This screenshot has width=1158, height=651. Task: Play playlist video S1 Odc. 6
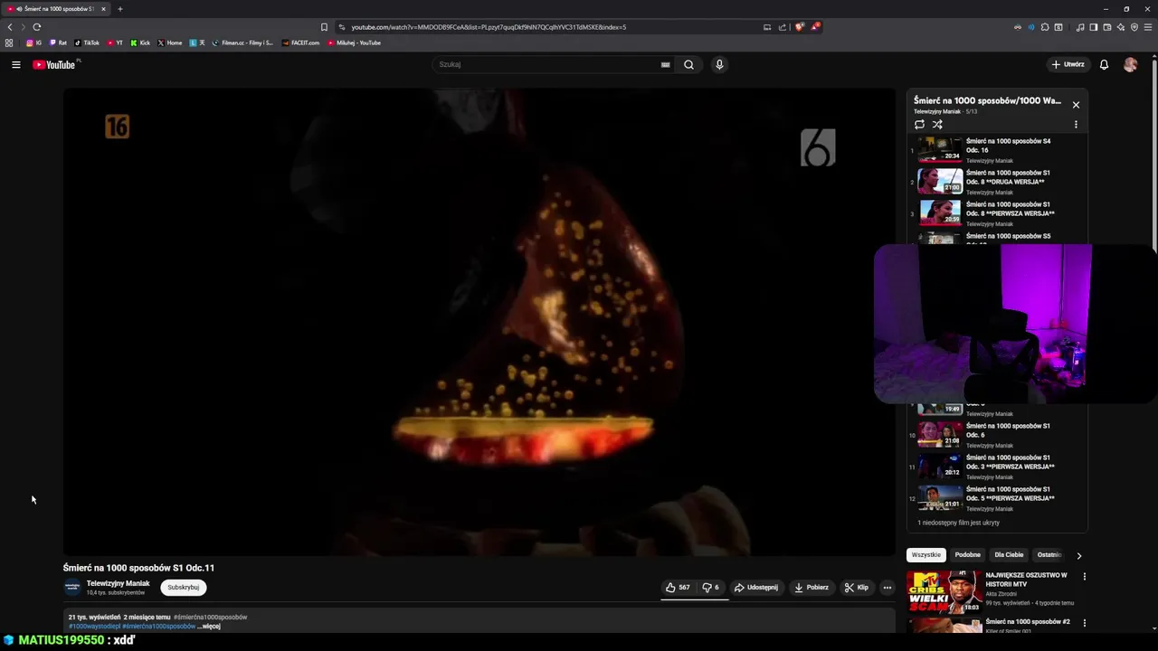click(x=997, y=435)
